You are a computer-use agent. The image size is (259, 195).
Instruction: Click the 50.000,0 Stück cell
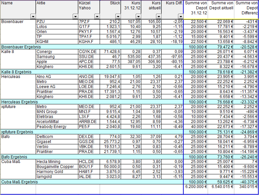click(110, 167)
